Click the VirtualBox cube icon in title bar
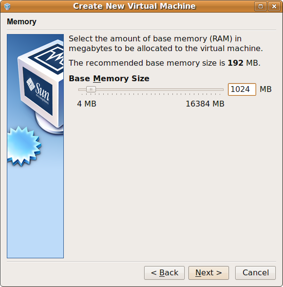This screenshot has width=283, height=287. coord(7,7)
